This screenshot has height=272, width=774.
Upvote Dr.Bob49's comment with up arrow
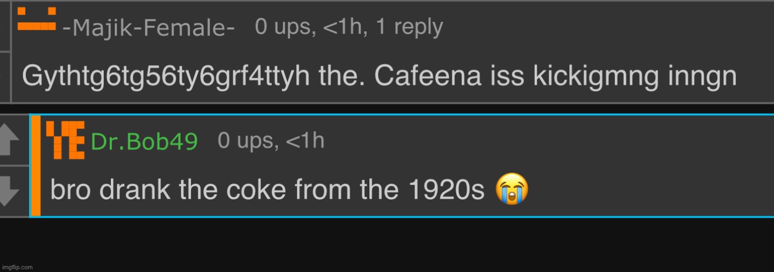click(10, 140)
